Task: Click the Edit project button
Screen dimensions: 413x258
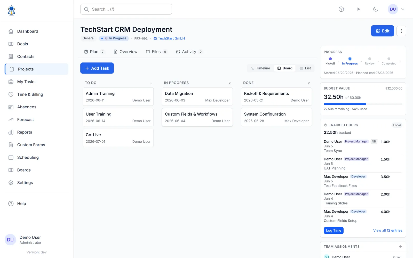Action: [383, 31]
